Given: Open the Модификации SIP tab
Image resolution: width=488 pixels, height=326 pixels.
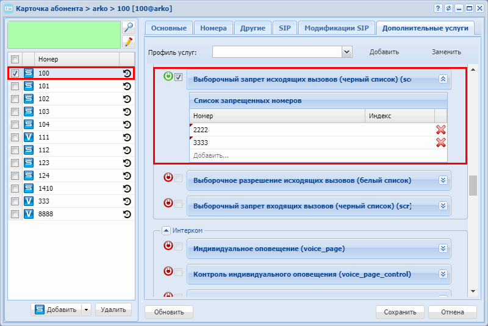Looking at the screenshot, I should pos(337,28).
